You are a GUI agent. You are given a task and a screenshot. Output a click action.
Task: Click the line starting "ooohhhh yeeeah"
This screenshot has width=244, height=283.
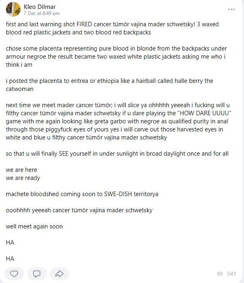[x=79, y=210]
